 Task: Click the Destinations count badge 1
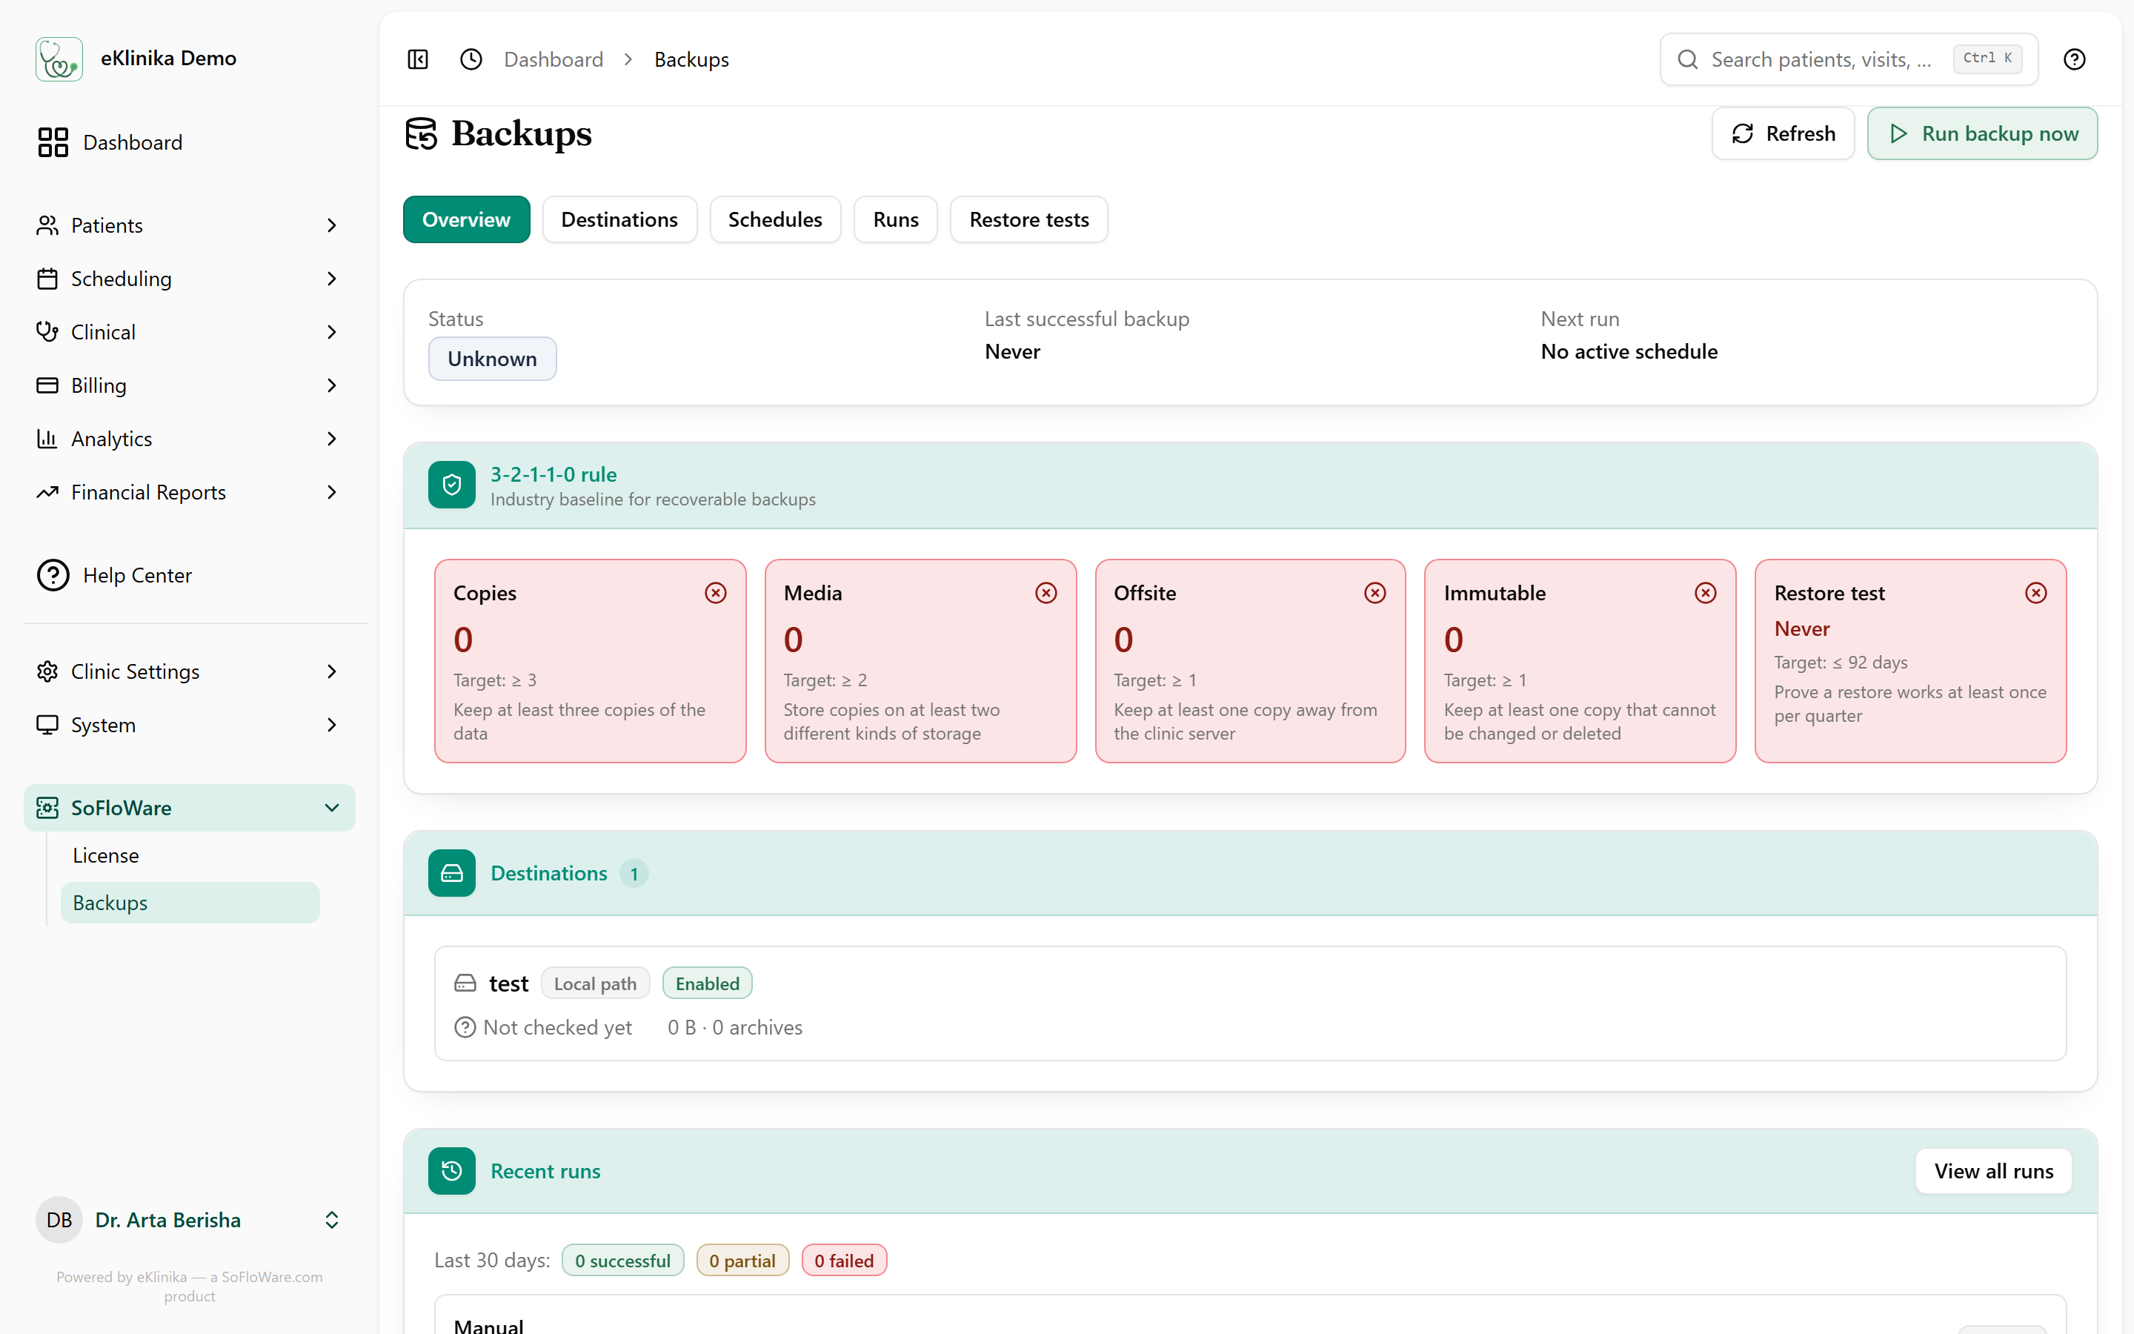[634, 874]
